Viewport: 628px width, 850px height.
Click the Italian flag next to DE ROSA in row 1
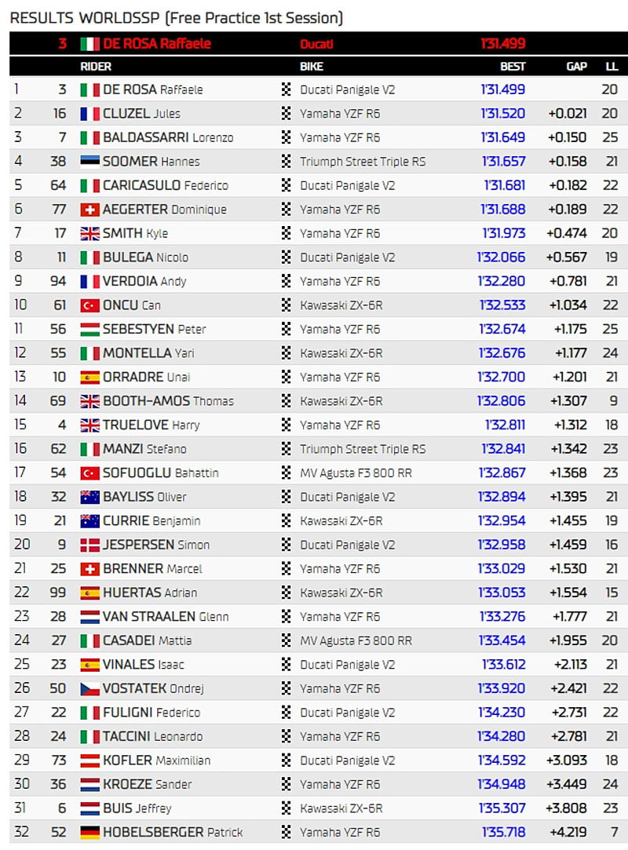[89, 89]
